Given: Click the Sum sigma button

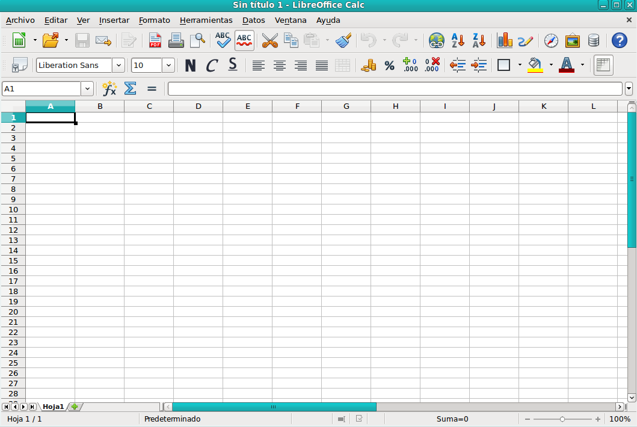Looking at the screenshot, I should point(130,88).
